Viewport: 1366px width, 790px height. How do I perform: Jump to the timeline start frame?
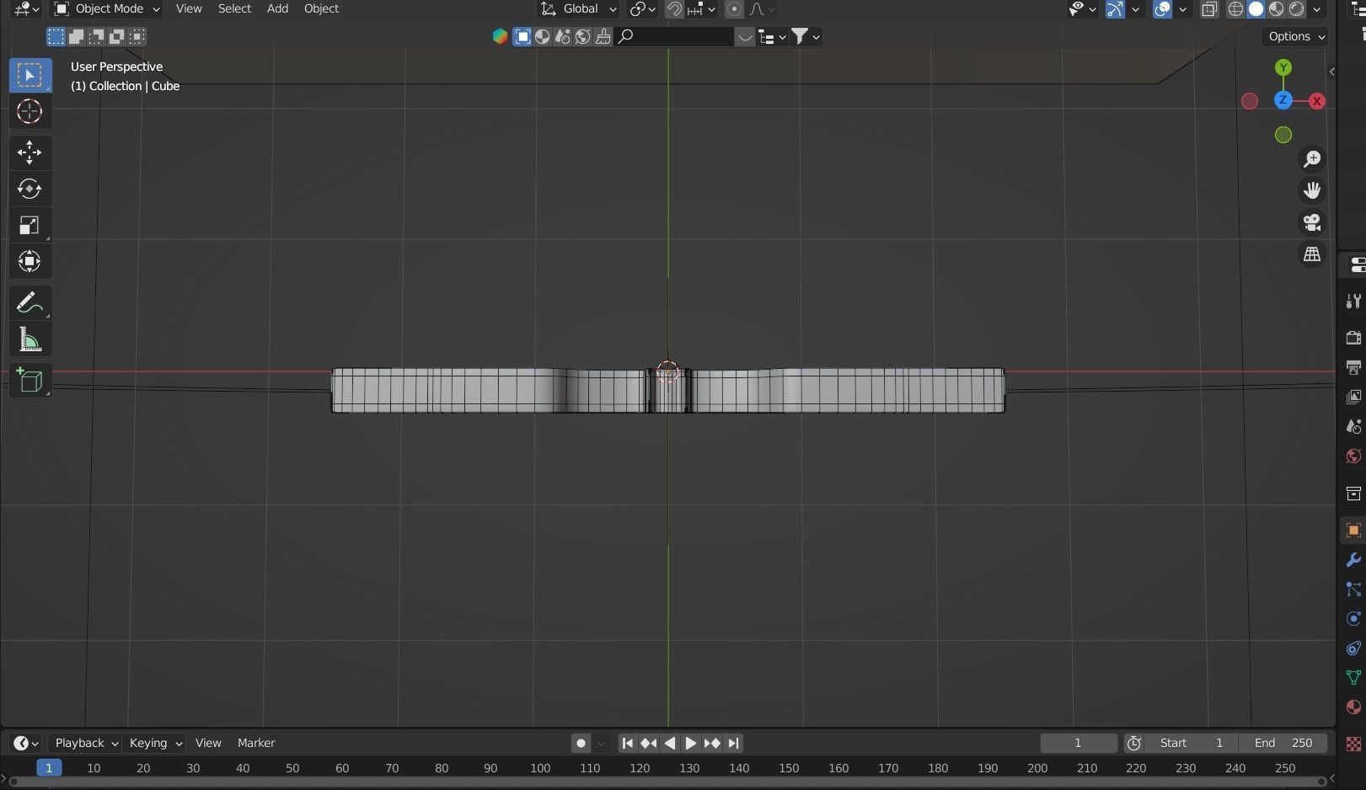tap(627, 743)
